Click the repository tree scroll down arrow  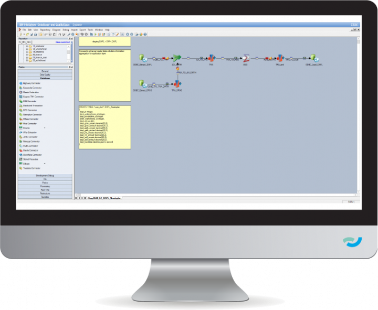click(68, 61)
